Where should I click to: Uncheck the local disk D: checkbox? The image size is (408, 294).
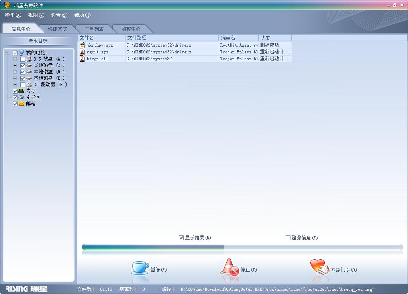point(23,72)
